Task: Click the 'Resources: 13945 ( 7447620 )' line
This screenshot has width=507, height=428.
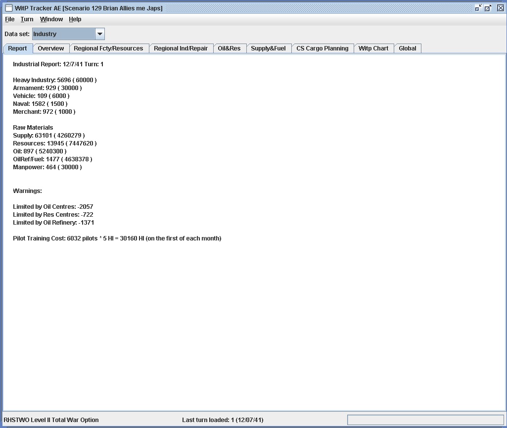Action: point(55,143)
